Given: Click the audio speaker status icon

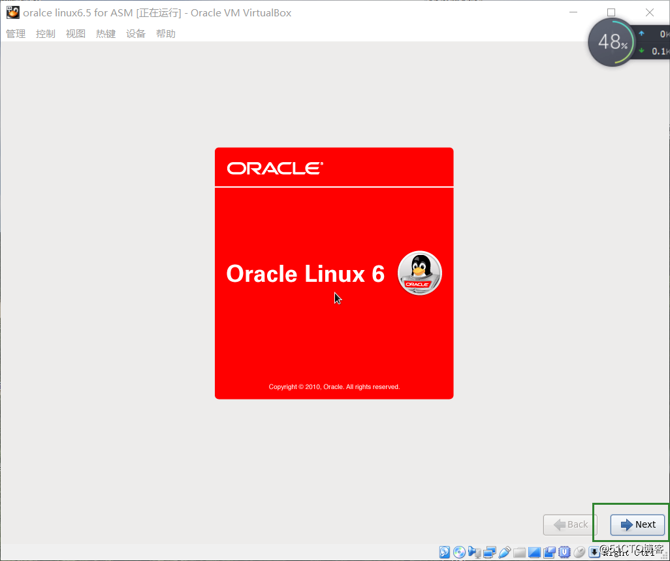Looking at the screenshot, I should [x=474, y=552].
